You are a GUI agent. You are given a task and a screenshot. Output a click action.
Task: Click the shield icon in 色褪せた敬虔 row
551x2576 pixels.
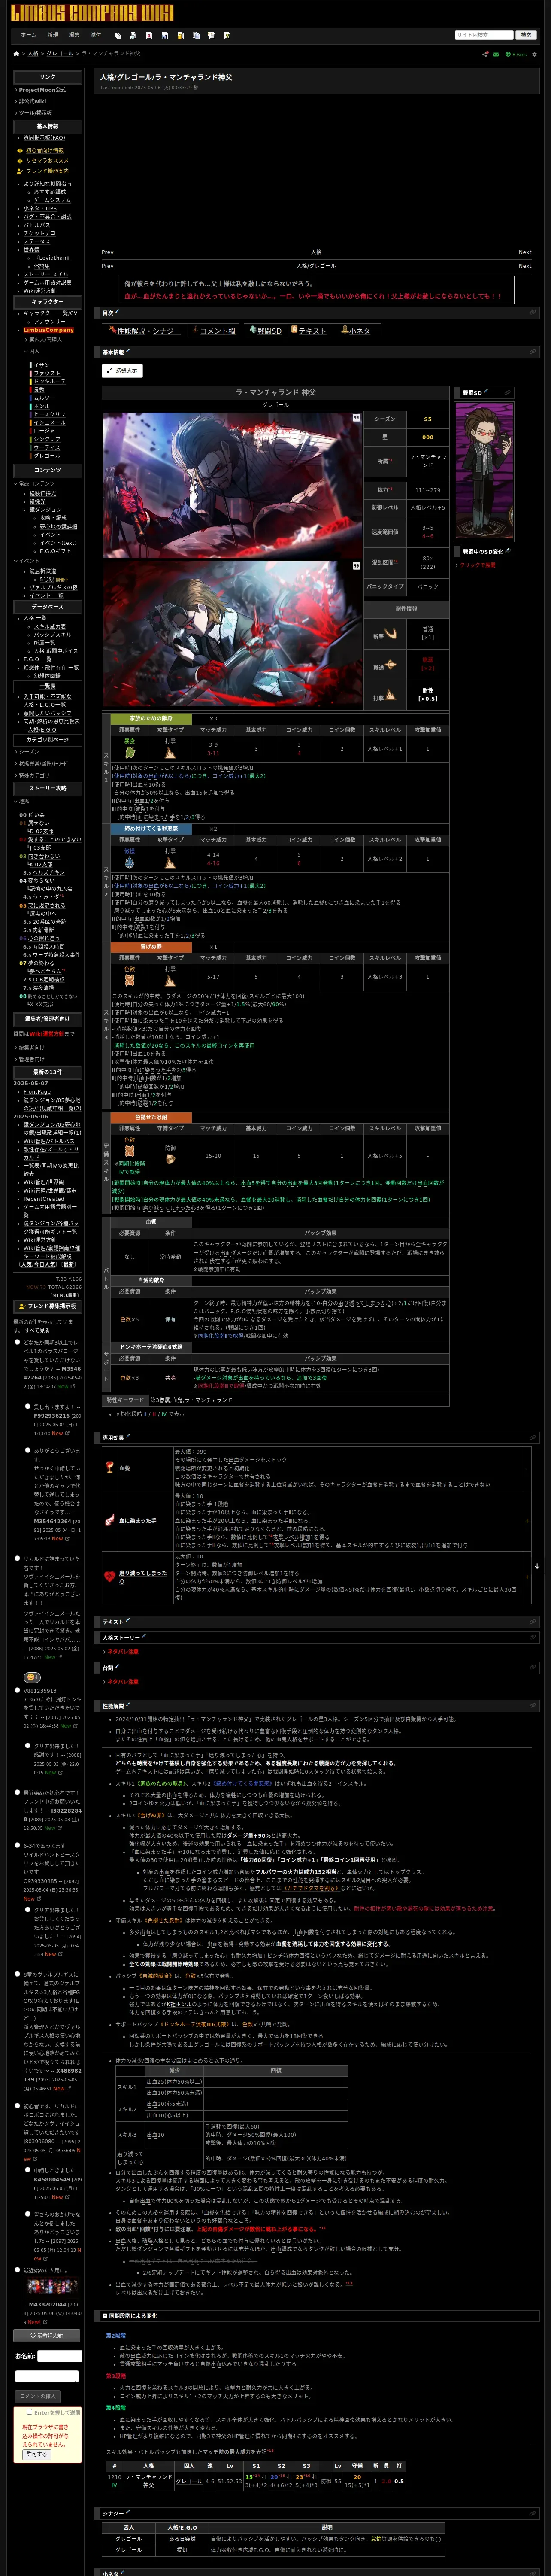(x=170, y=1159)
